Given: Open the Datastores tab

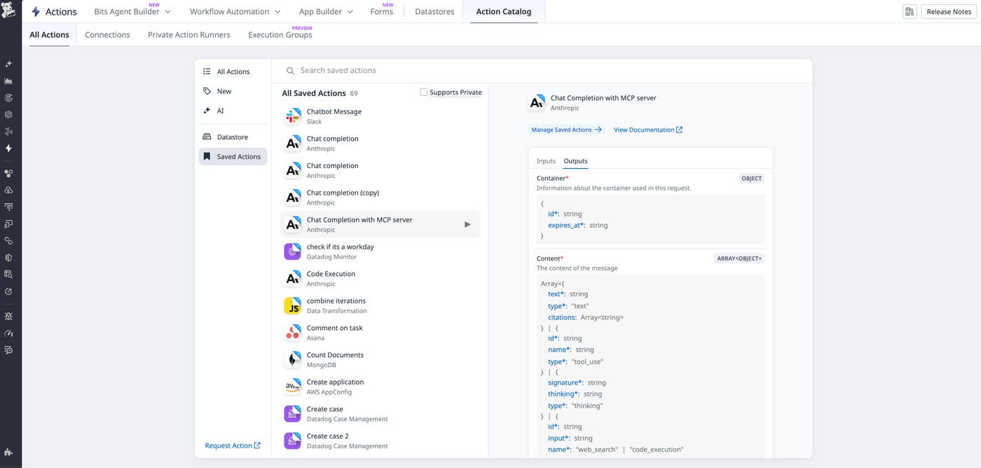Looking at the screenshot, I should [x=434, y=12].
